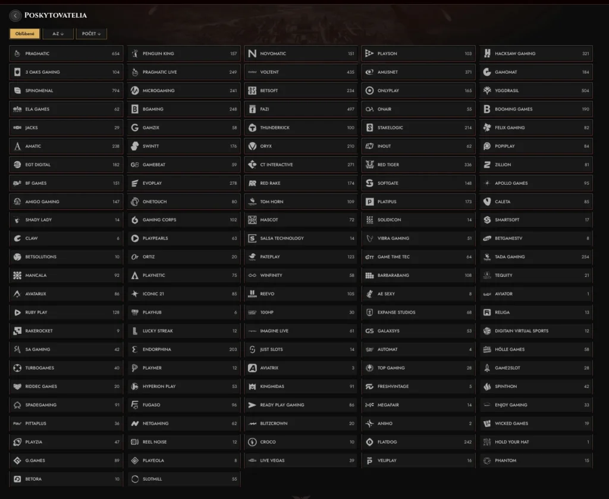This screenshot has height=499, width=609.
Task: Choose the CT Interactive provider
Action: coord(301,165)
